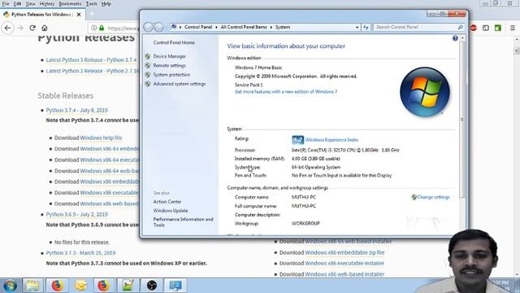
Task: Show site information icon in Firefox address bar
Action: tap(94, 28)
